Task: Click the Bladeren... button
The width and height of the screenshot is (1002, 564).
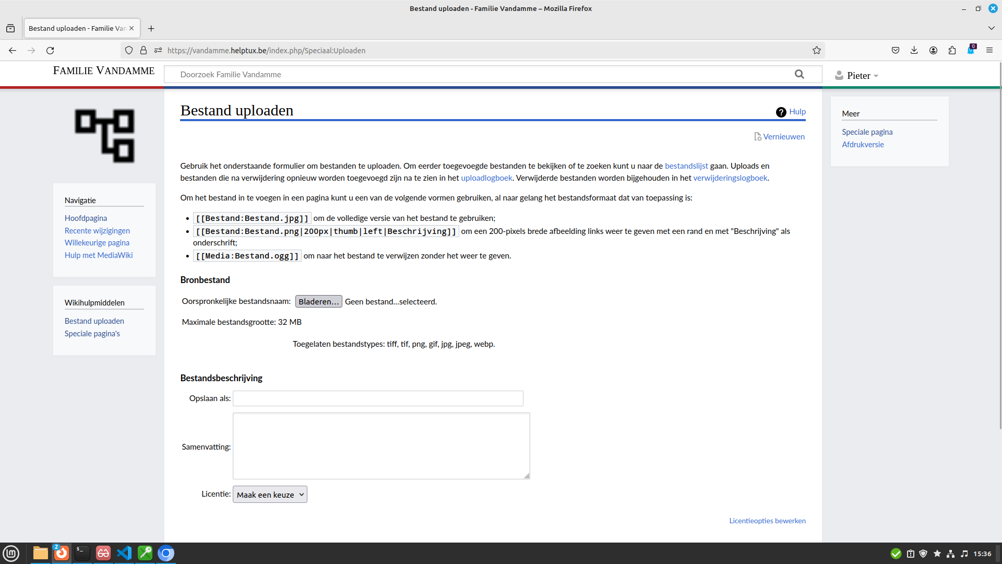Action: [318, 301]
